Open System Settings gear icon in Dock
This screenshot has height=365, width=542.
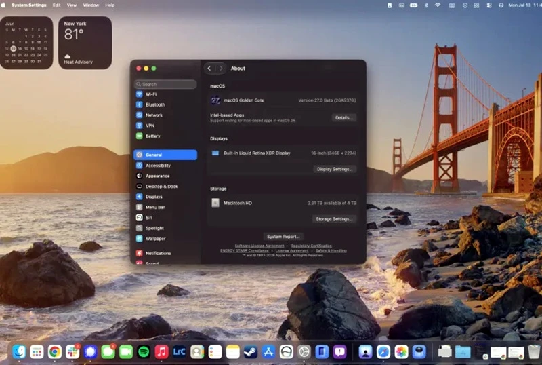click(x=304, y=352)
